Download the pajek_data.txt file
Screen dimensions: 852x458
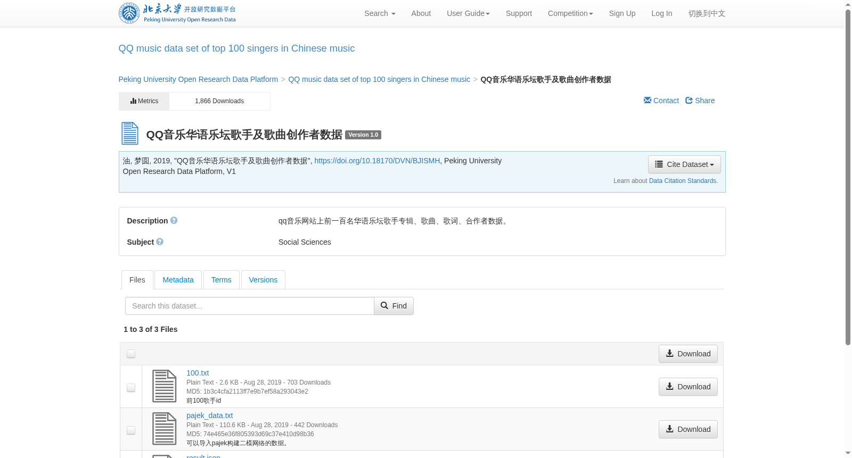(x=688, y=429)
